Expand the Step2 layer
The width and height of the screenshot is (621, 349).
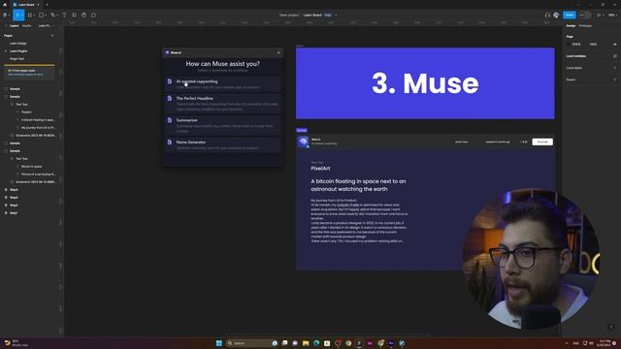coord(6,205)
